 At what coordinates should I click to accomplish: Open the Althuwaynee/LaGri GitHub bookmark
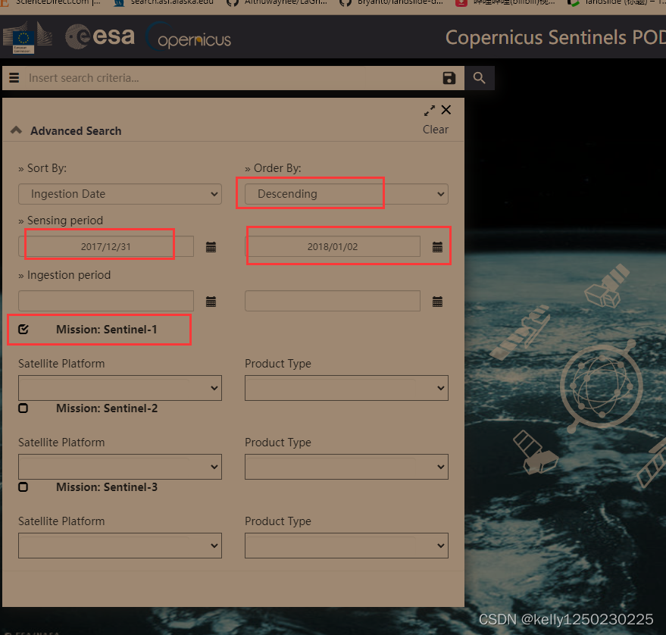277,2
